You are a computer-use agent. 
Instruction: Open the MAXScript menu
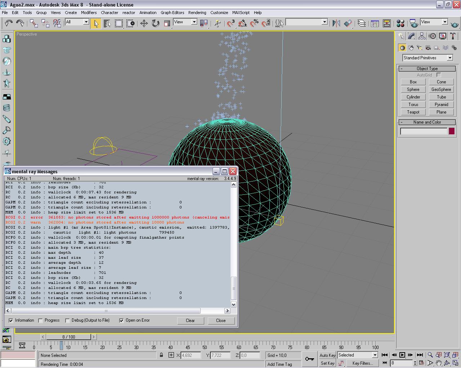(241, 13)
